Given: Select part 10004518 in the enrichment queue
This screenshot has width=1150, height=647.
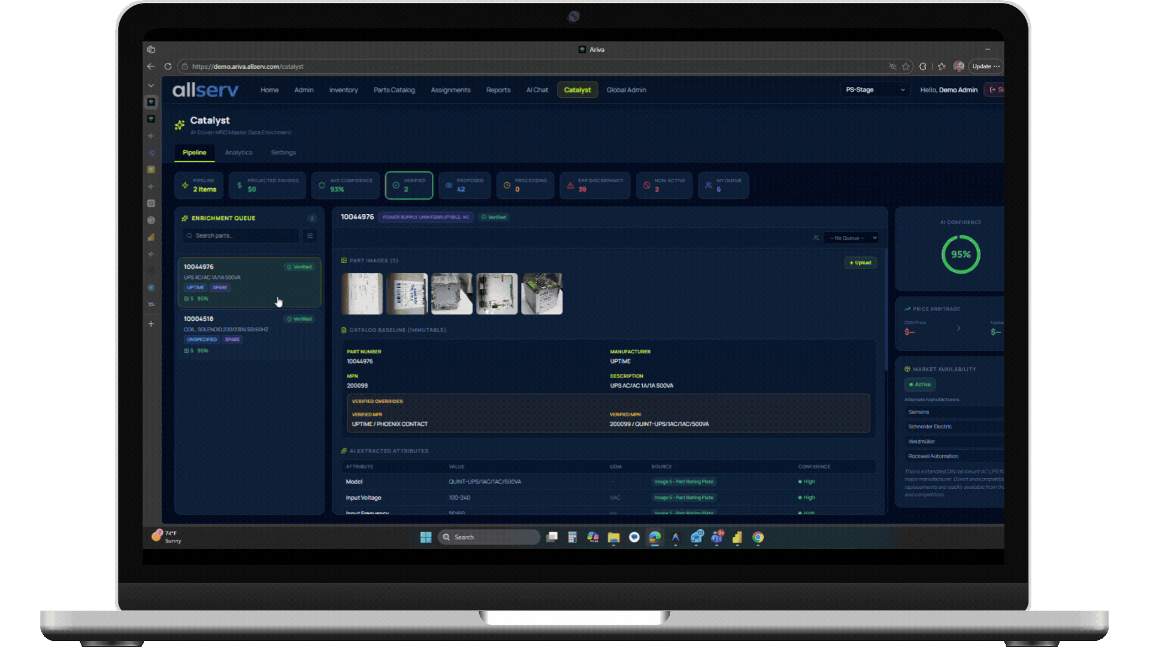Looking at the screenshot, I should 249,334.
